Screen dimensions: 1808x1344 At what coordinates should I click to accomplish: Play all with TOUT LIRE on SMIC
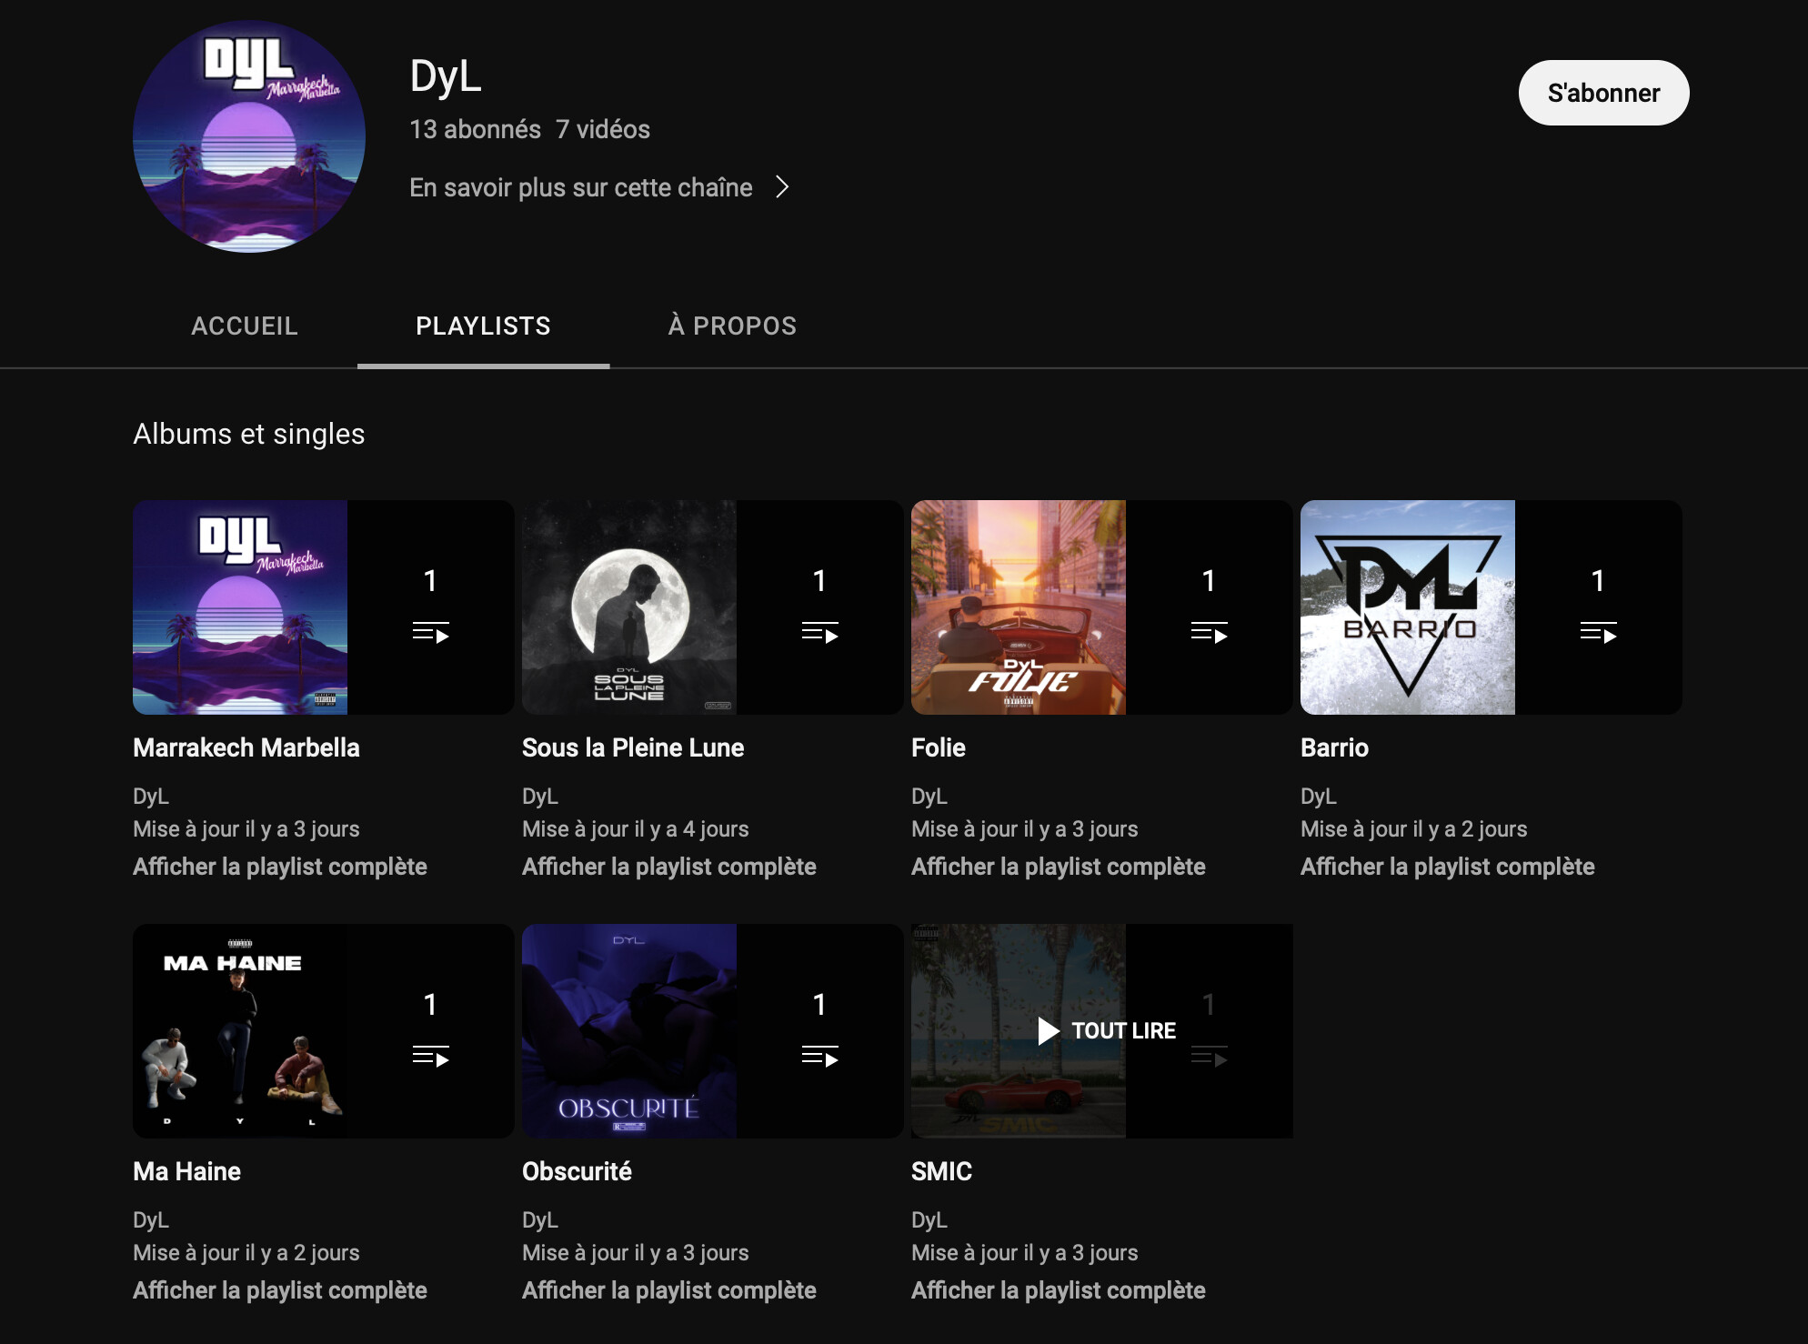pos(1107,1030)
